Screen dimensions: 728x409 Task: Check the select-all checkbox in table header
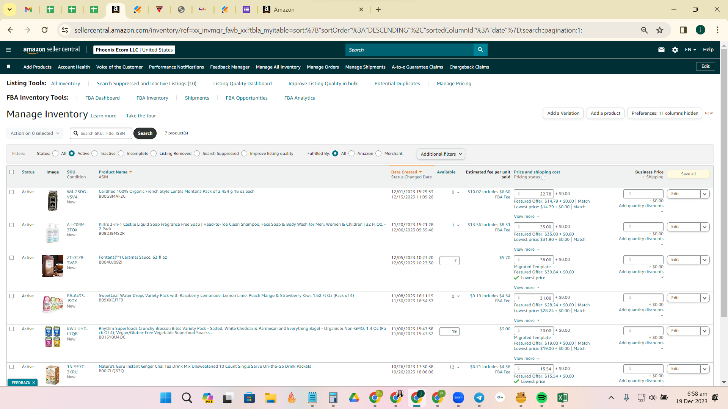[12, 172]
